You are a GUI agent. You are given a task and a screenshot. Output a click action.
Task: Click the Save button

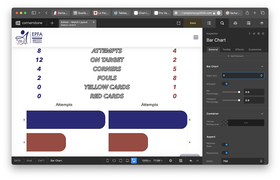point(193,23)
